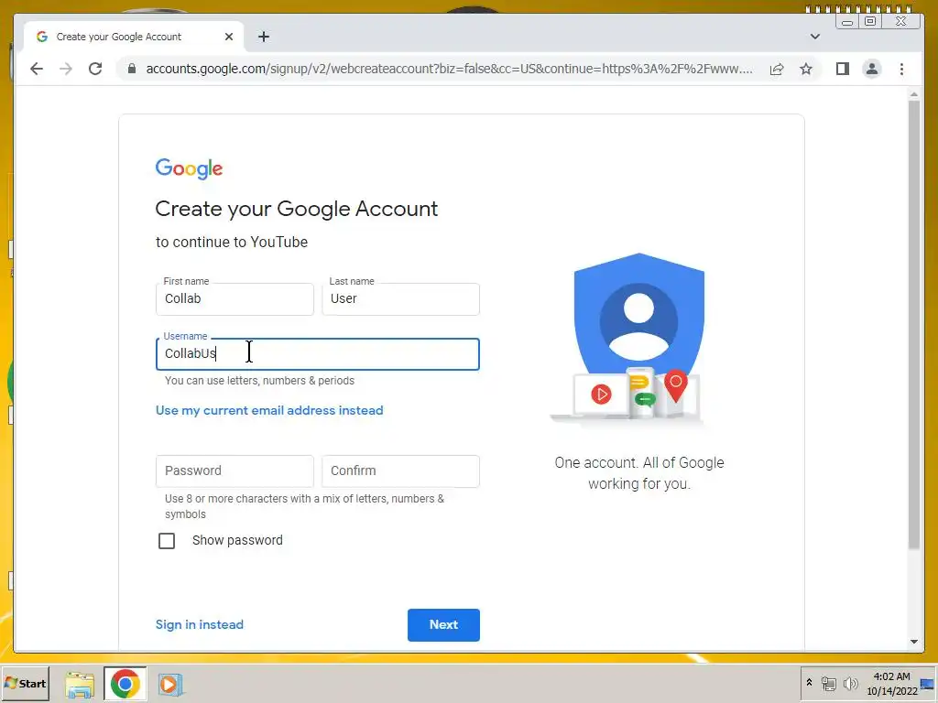938x703 pixels.
Task: Open a new browser tab
Action: [x=264, y=37]
